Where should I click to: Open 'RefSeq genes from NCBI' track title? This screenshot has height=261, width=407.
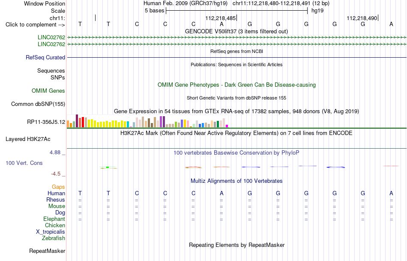(236, 51)
